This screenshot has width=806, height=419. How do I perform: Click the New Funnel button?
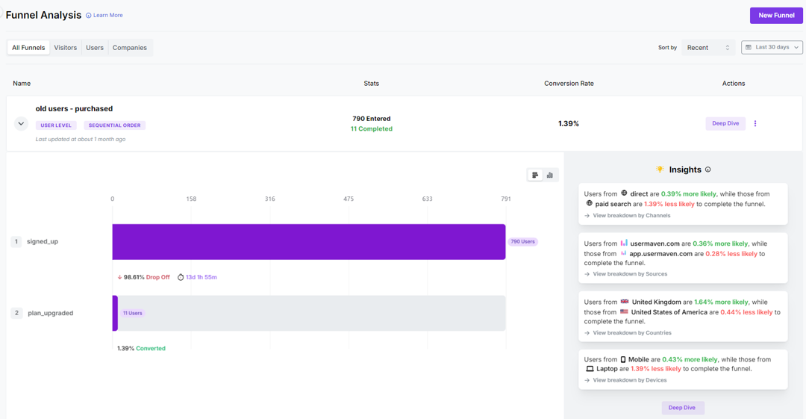pyautogui.click(x=776, y=16)
